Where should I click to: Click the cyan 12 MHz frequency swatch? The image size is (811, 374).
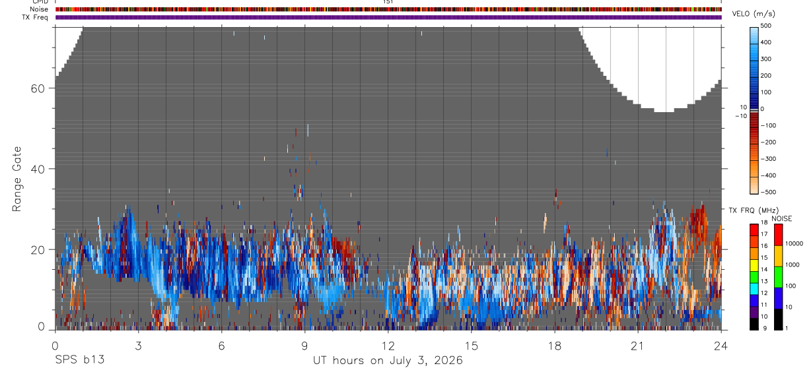click(x=754, y=289)
